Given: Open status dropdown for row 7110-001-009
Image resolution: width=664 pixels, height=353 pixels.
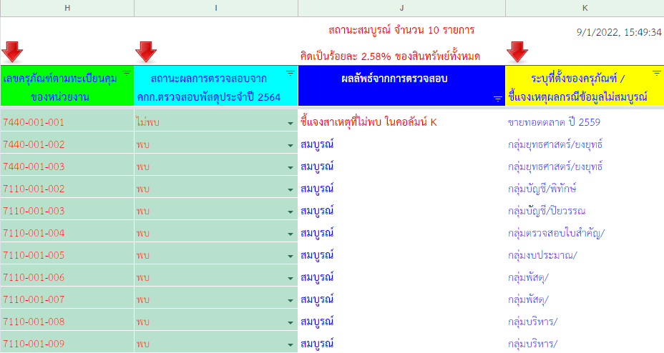Looking at the screenshot, I should pyautogui.click(x=290, y=344).
